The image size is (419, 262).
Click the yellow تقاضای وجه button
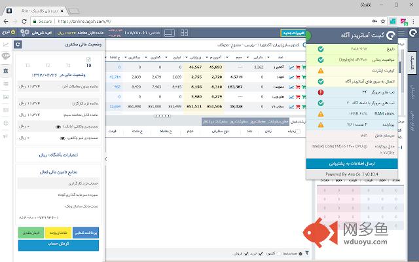click(58, 233)
